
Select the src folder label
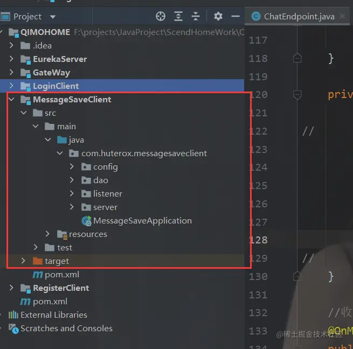point(50,113)
